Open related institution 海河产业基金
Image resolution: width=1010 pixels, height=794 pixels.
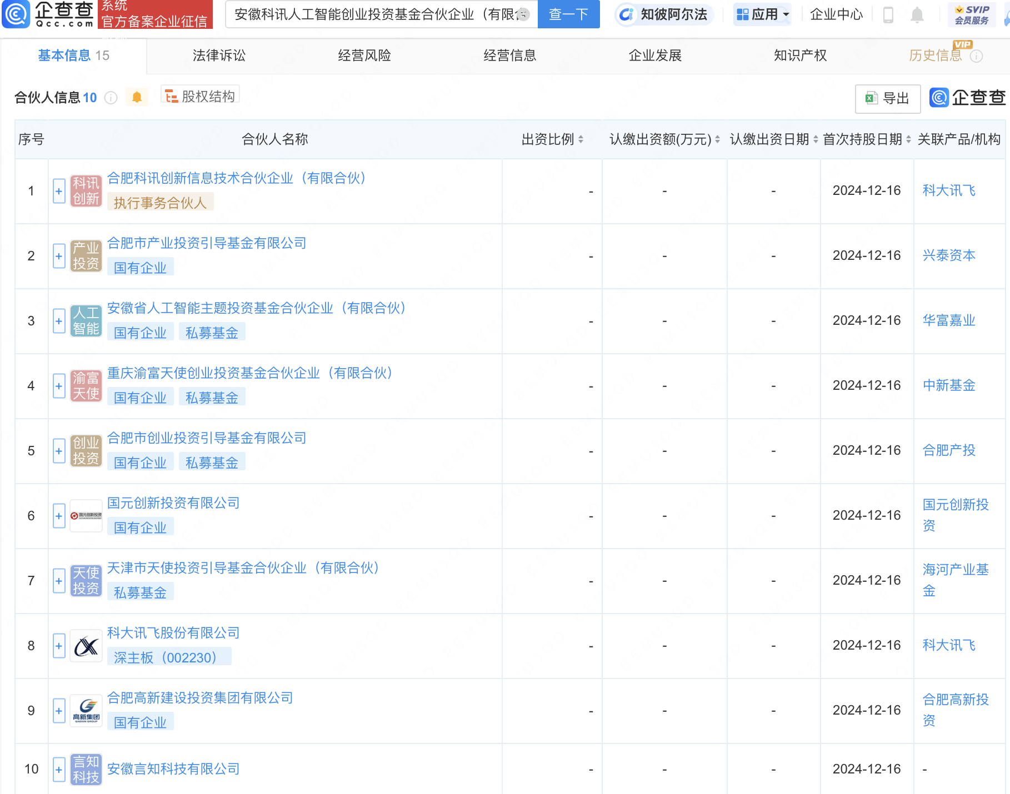point(956,580)
